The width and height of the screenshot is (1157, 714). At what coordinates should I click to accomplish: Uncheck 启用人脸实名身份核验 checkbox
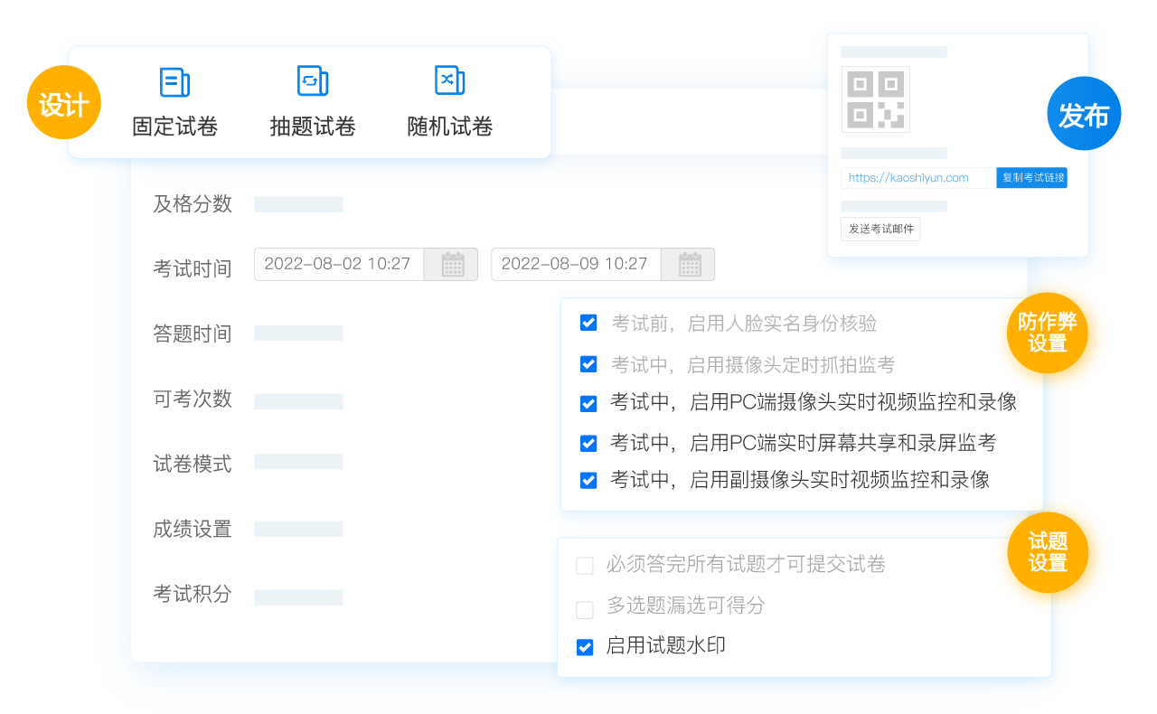pyautogui.click(x=588, y=324)
